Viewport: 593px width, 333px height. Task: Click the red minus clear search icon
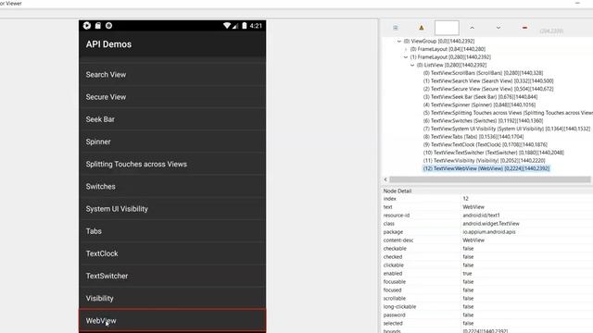click(524, 28)
